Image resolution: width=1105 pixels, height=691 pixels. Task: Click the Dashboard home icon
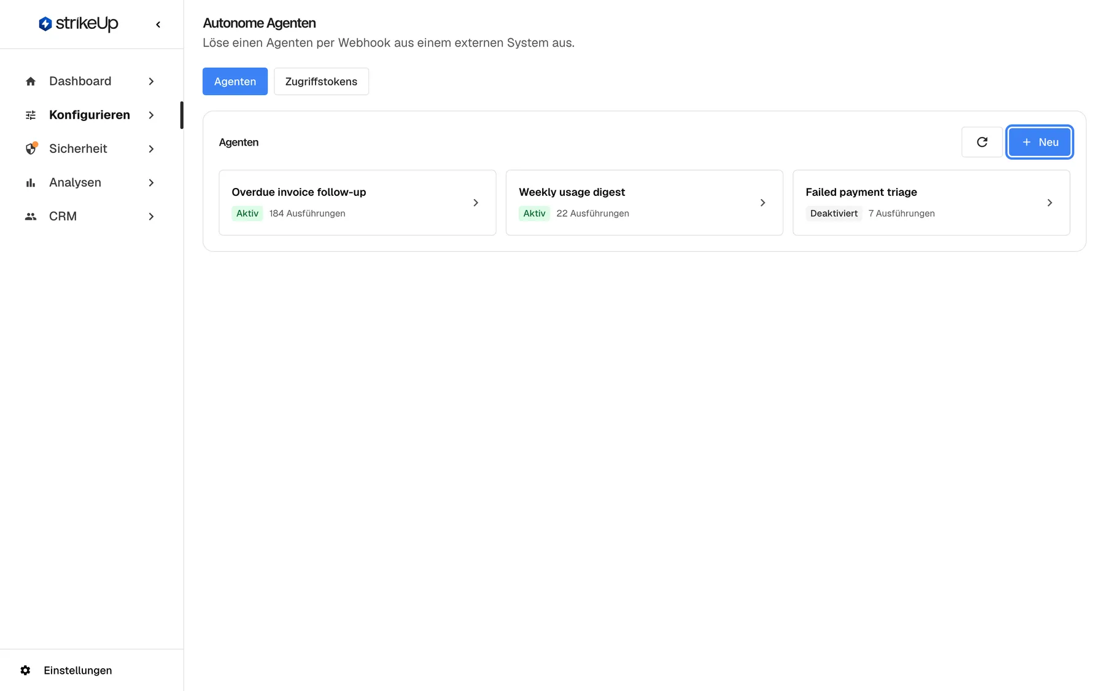(31, 81)
